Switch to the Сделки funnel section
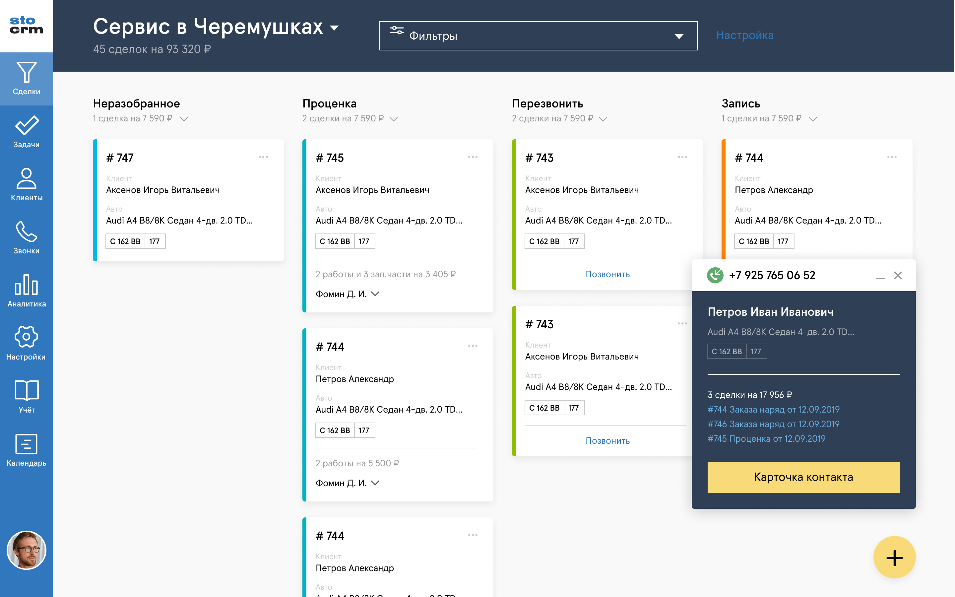Viewport: 955px width, 597px height. coord(27,79)
